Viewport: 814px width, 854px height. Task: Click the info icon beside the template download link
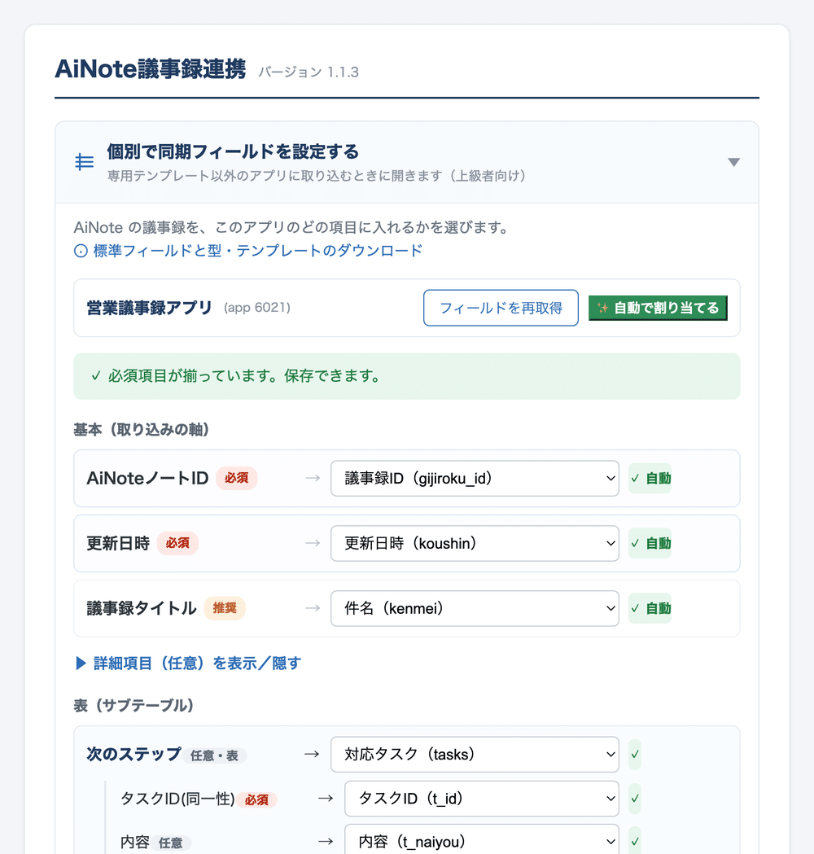point(81,251)
